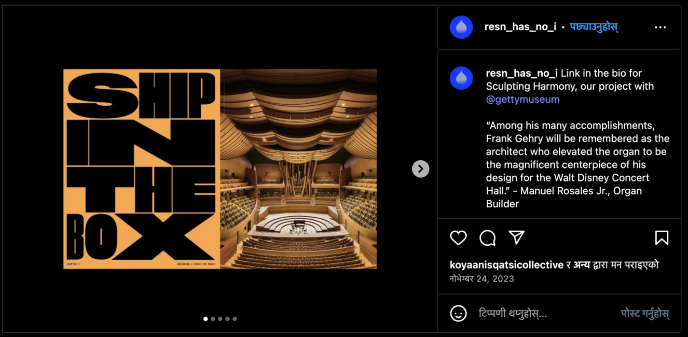Viewport: 688px width, 337px height.
Task: Jump to last carousel dot indicator
Action: coord(235,319)
